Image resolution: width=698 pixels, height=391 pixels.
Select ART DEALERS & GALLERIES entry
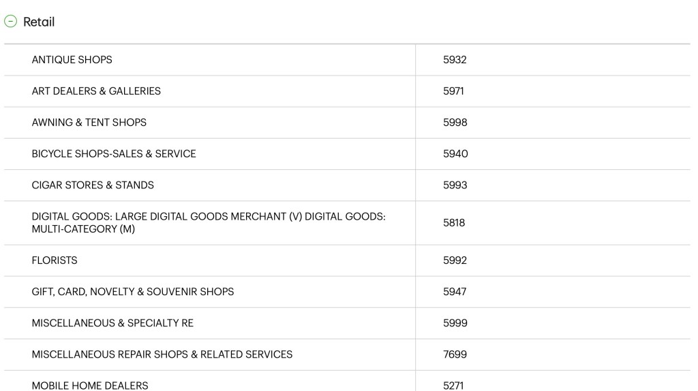pyautogui.click(x=96, y=91)
